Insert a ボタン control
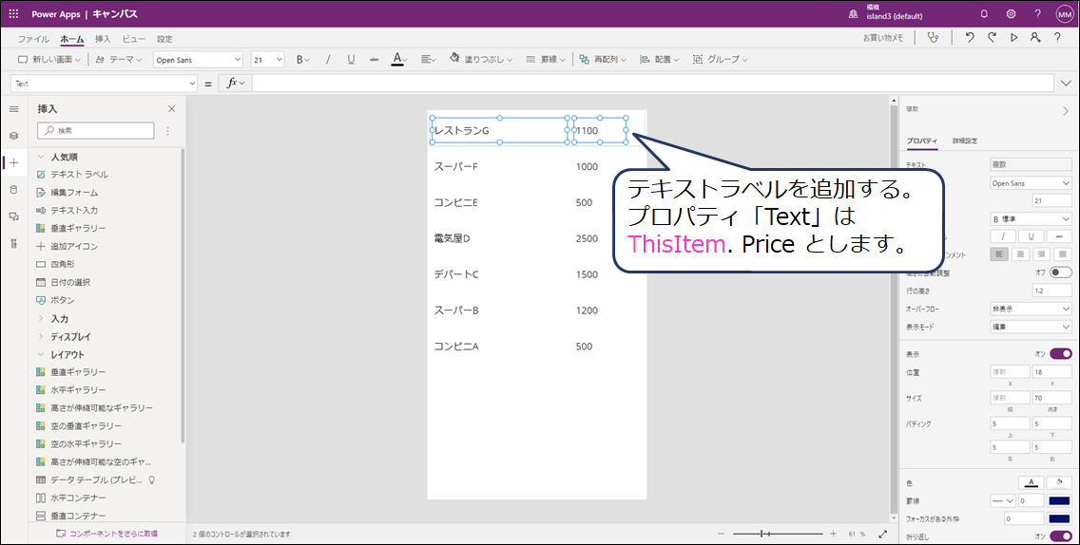The height and width of the screenshot is (545, 1080). click(56, 300)
